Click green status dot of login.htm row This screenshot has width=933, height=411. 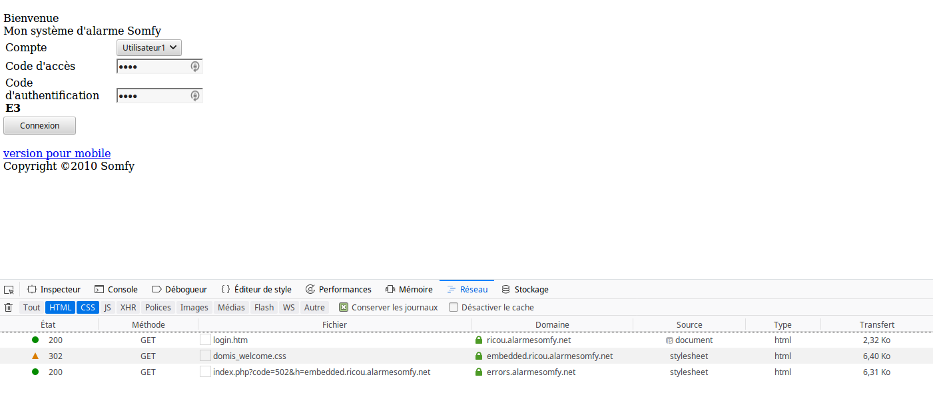35,340
